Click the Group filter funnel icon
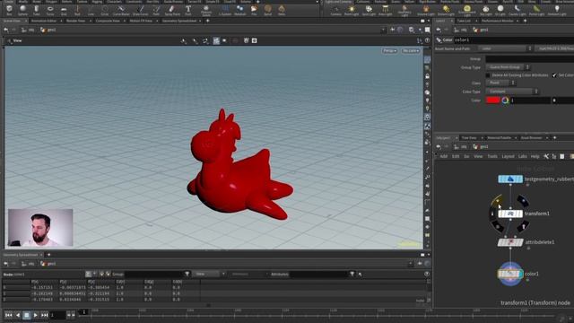 coord(187,274)
